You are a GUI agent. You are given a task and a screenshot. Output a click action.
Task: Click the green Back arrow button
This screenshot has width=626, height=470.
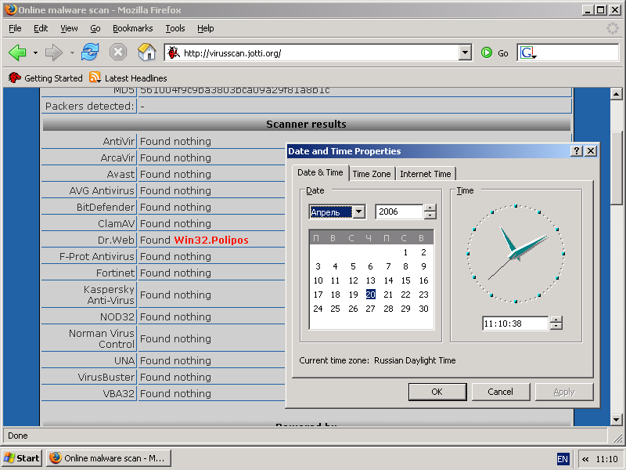pos(17,52)
